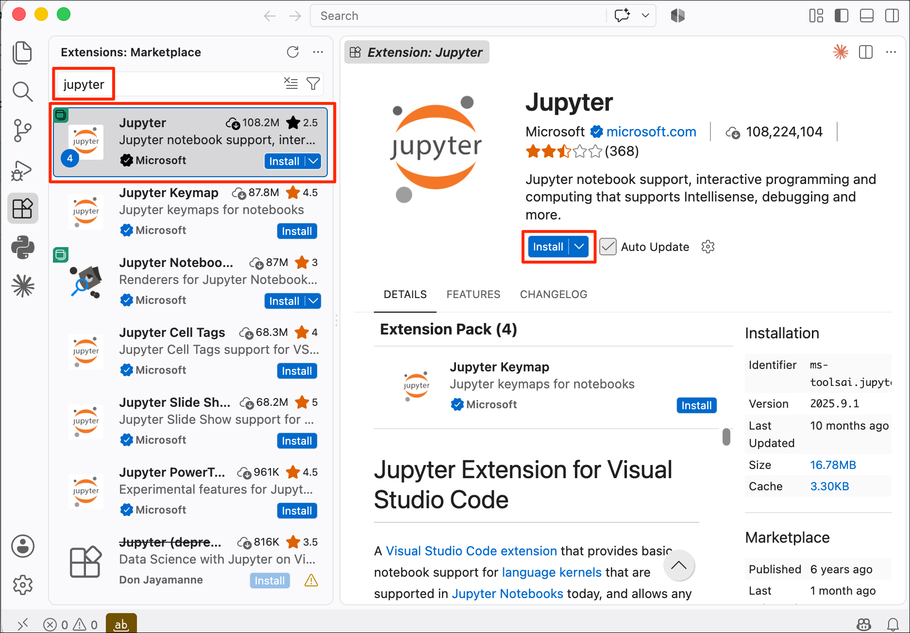Click the 16.78MB size link
This screenshot has height=633, width=910.
(x=833, y=465)
